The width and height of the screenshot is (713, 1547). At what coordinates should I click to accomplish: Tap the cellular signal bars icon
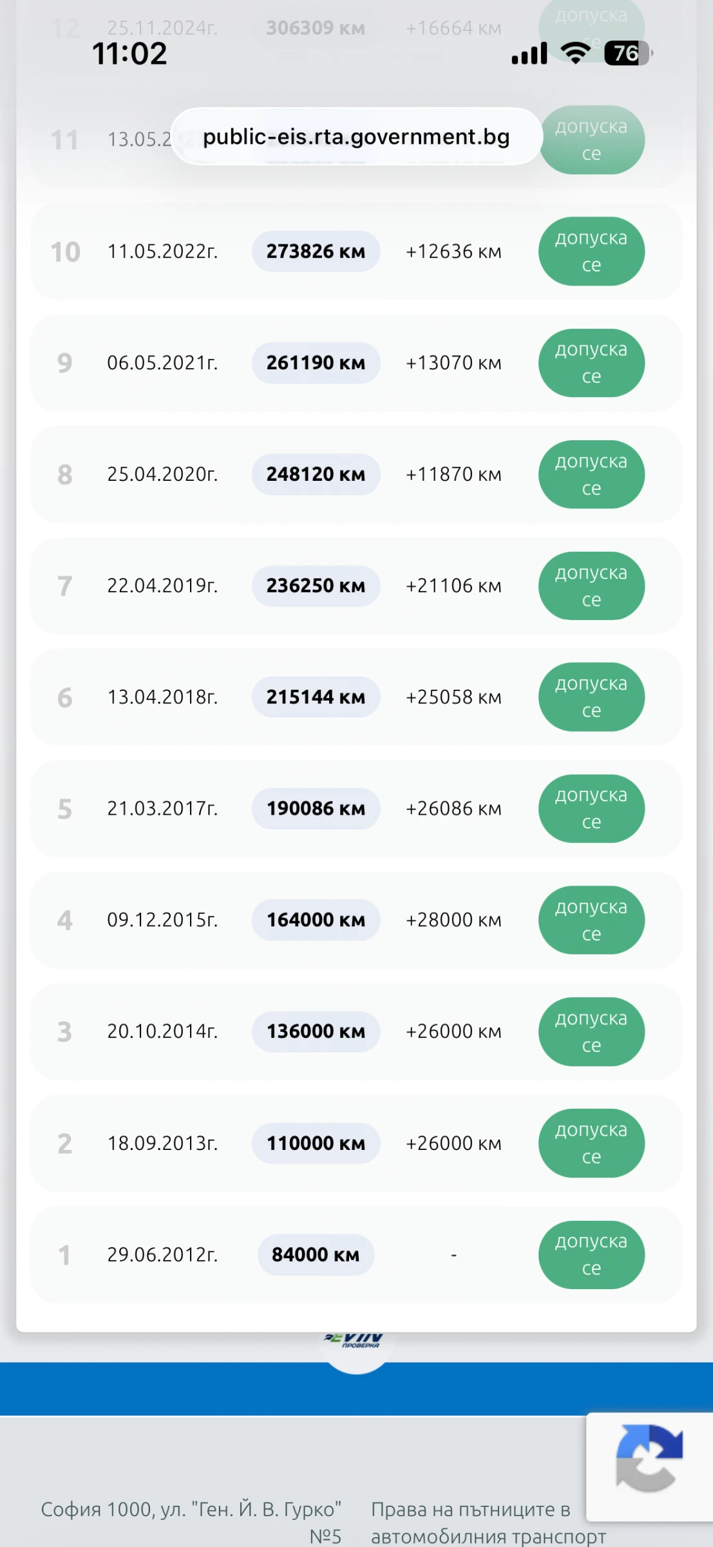pyautogui.click(x=529, y=54)
